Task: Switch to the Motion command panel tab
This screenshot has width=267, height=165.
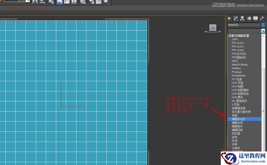Action: (x=249, y=18)
